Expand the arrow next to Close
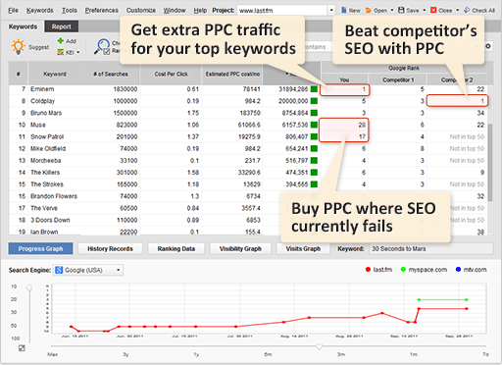Screen dimensions: 502x365 (x=457, y=11)
